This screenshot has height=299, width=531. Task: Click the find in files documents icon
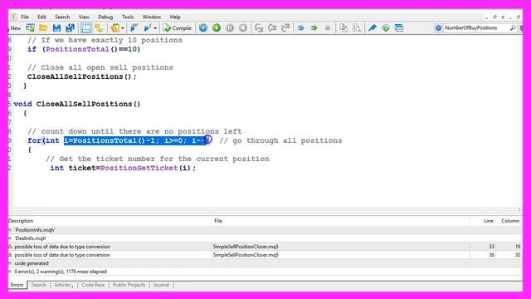click(x=356, y=28)
